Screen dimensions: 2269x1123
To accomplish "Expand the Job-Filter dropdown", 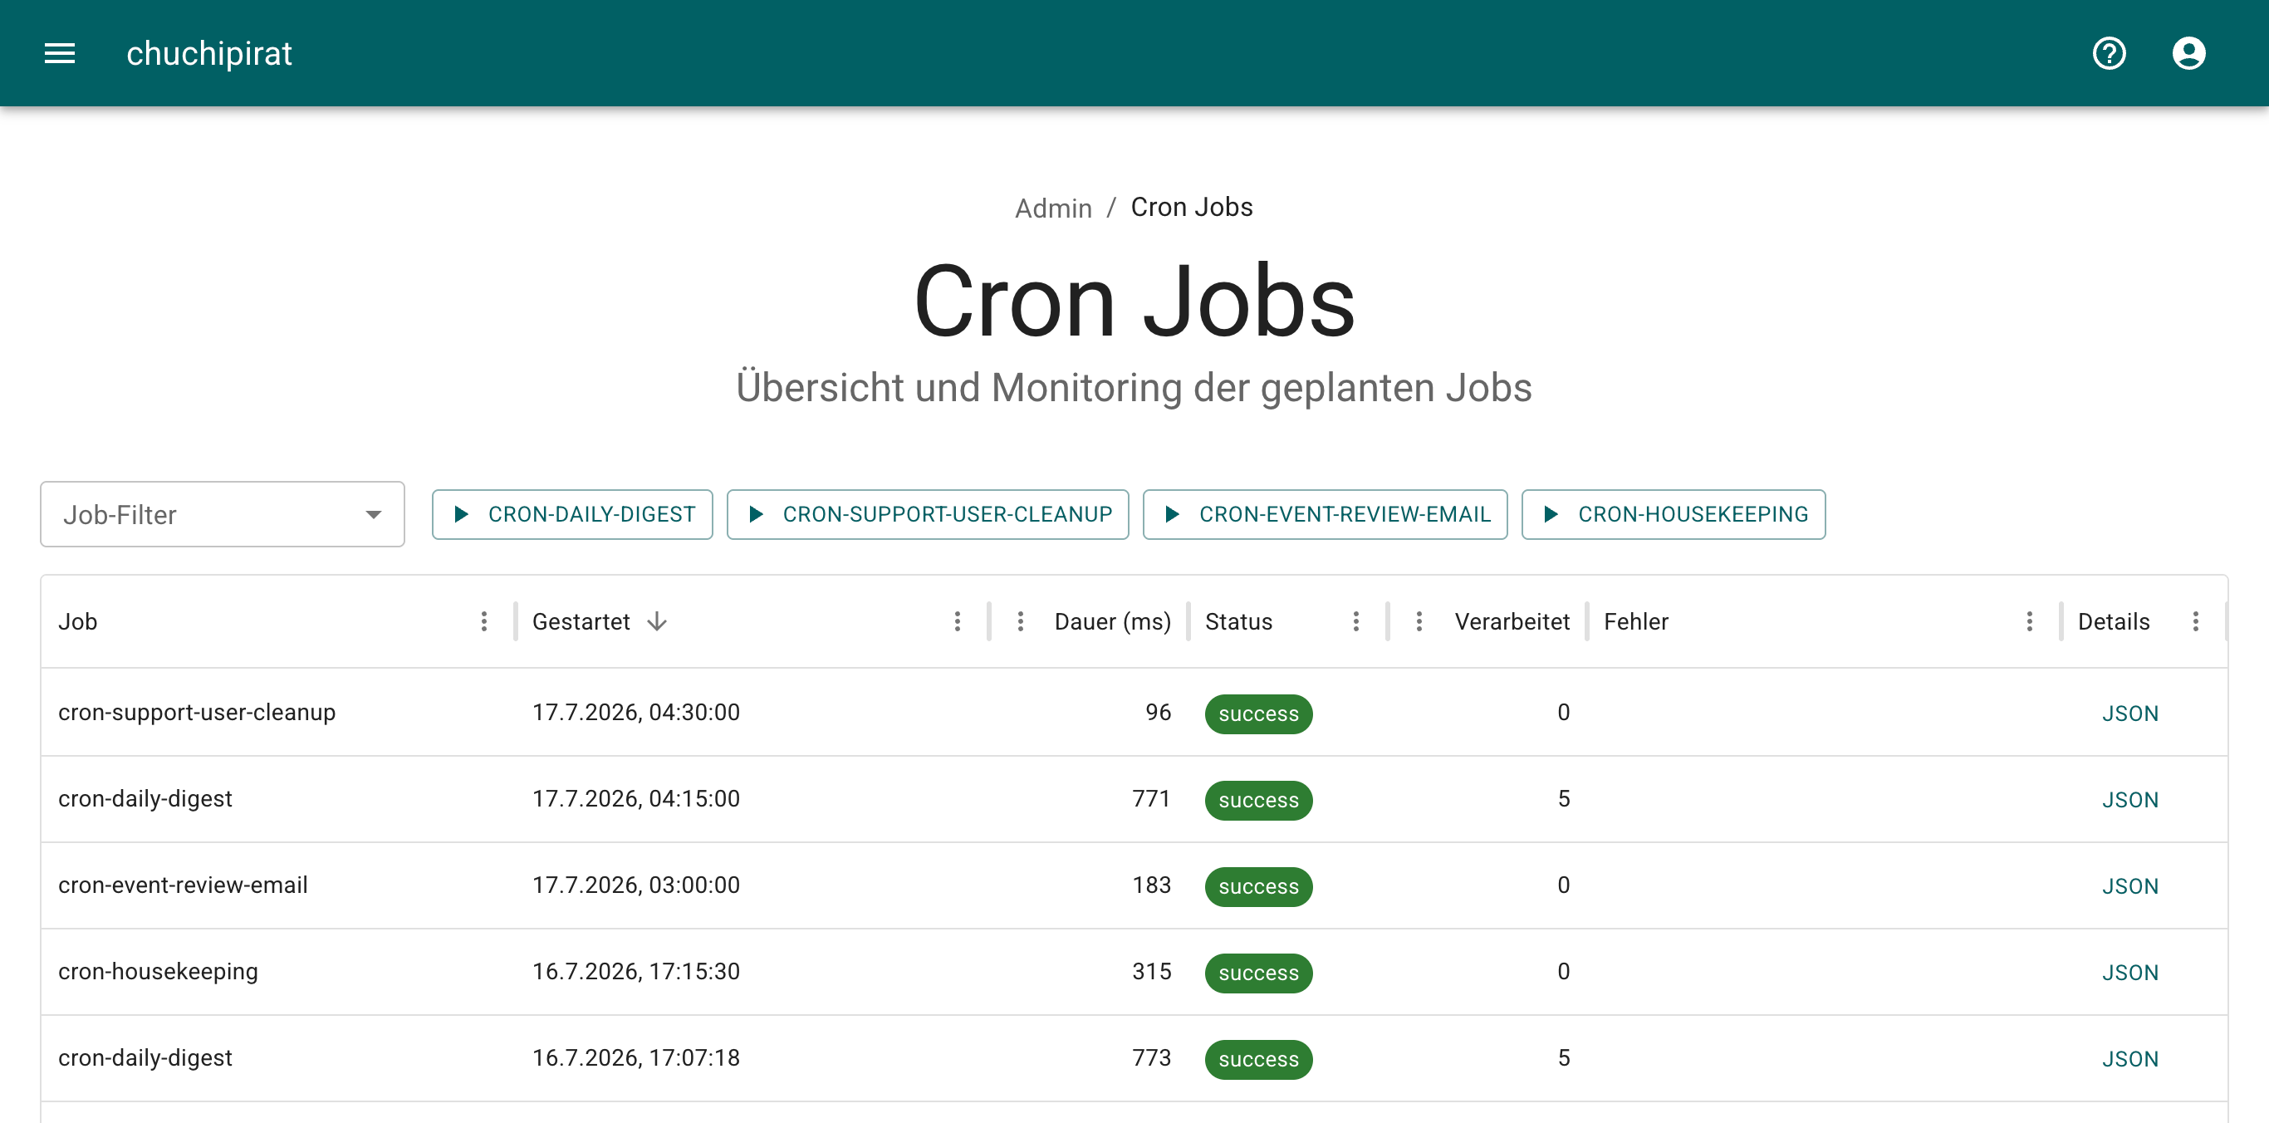I will pos(223,514).
